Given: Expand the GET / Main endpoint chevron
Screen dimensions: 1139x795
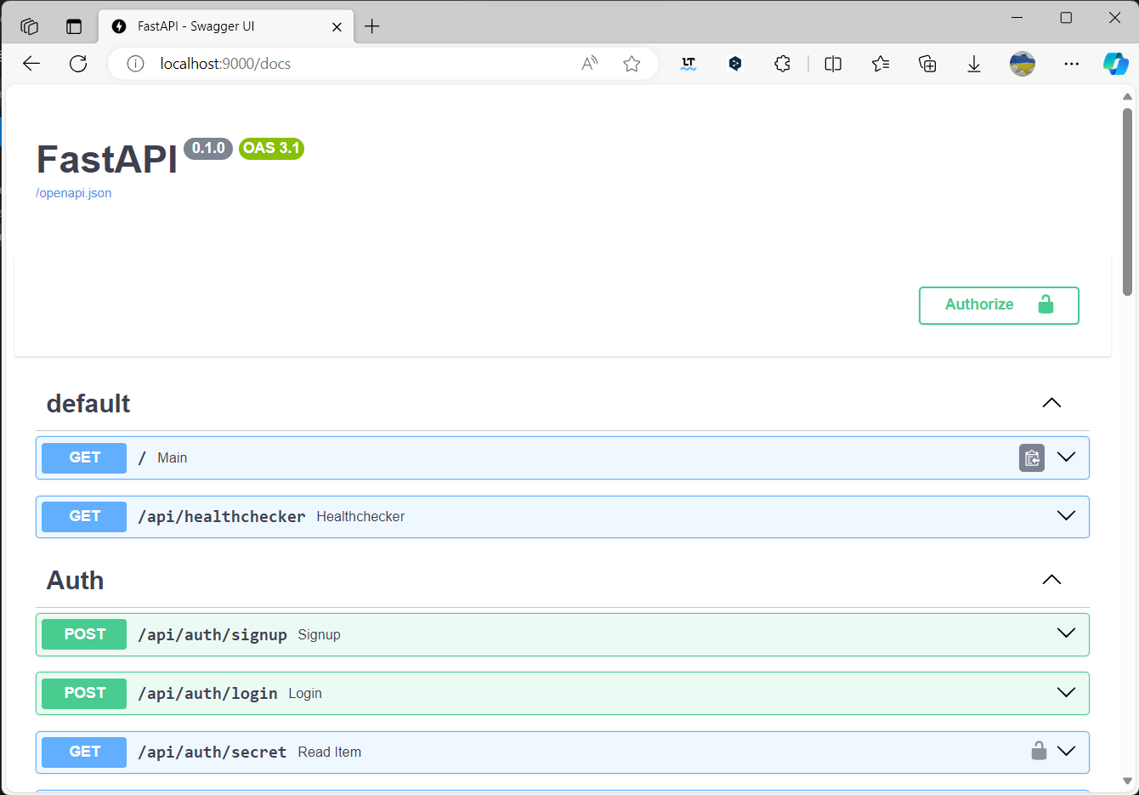Looking at the screenshot, I should click(x=1066, y=457).
